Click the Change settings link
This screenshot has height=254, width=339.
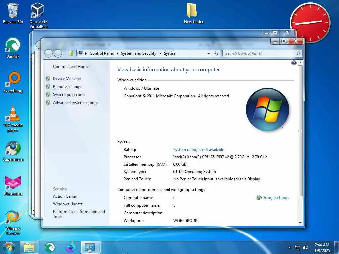point(275,198)
